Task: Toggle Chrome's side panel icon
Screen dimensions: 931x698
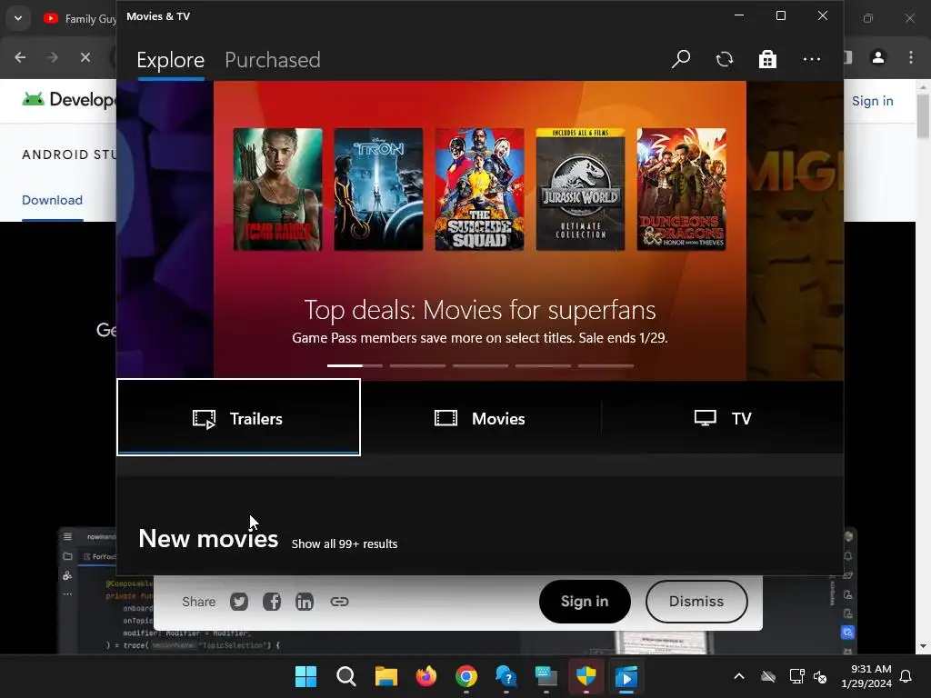Action: pyautogui.click(x=848, y=57)
